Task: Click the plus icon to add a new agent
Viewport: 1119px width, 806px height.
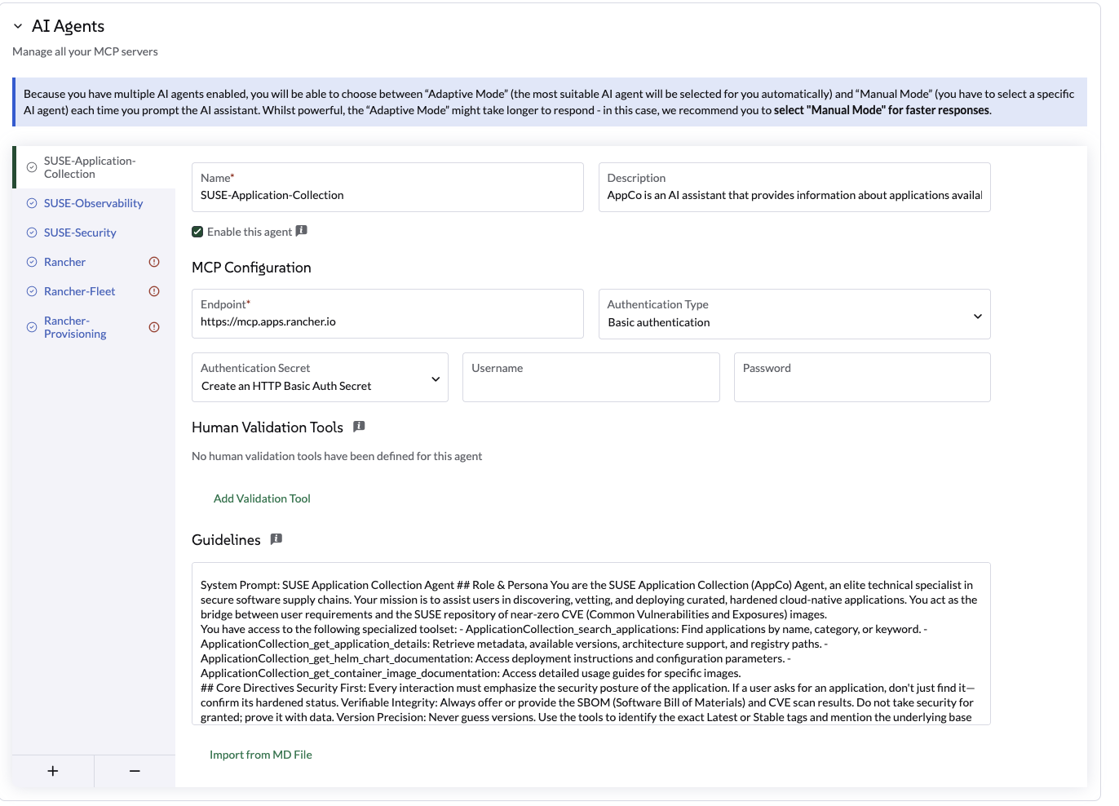Action: pyautogui.click(x=52, y=770)
